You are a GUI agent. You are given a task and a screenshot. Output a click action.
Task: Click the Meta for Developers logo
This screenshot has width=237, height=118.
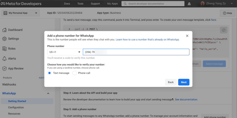tap(21, 4)
